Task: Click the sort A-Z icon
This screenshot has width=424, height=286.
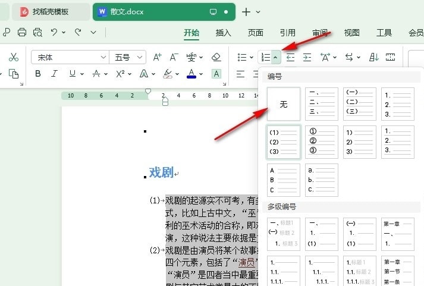Action: (373, 57)
